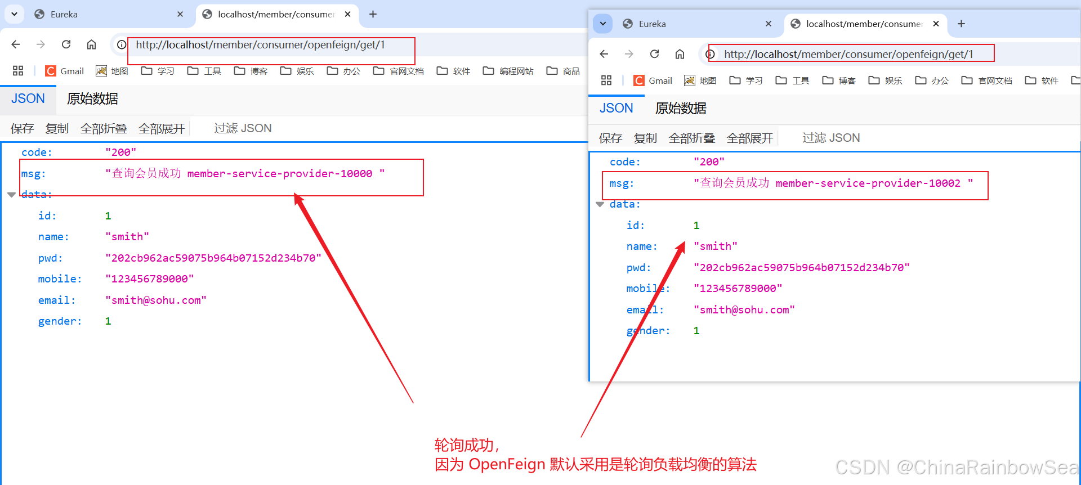Open 商品 bookmark folder in left window
The image size is (1081, 485).
[x=563, y=71]
